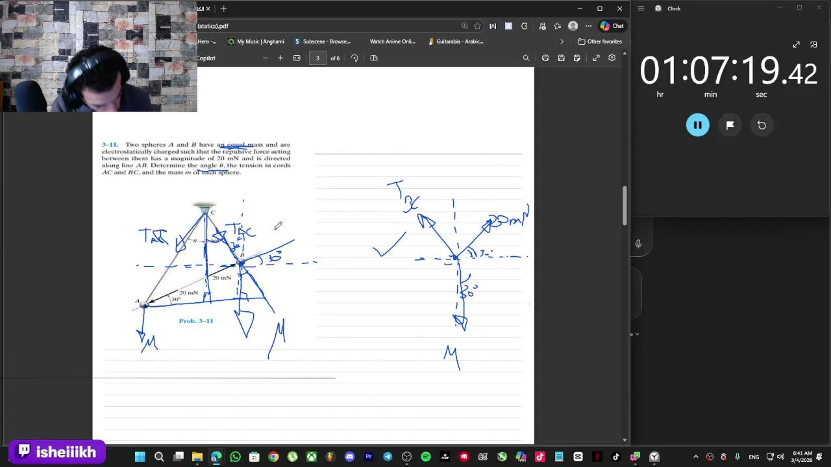Click the Clock keep-on-top icon
831x467 pixels.
tap(813, 45)
